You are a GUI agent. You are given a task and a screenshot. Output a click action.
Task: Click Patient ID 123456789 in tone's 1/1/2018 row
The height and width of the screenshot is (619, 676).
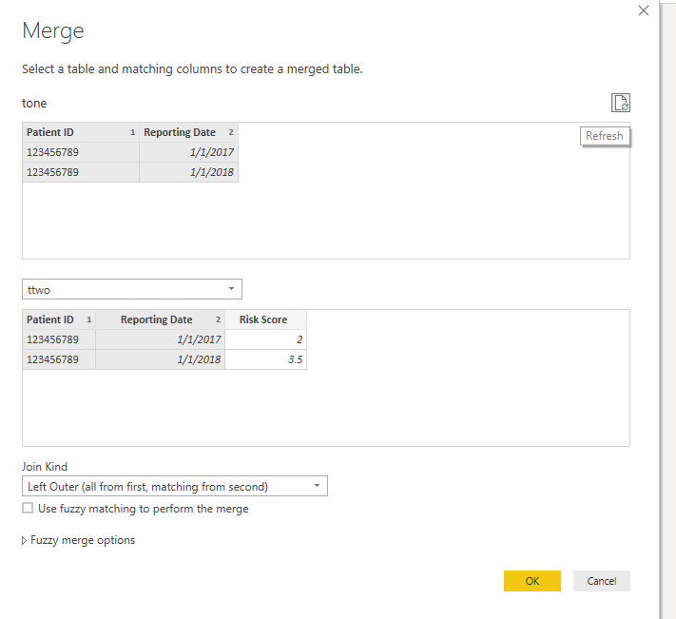click(81, 172)
